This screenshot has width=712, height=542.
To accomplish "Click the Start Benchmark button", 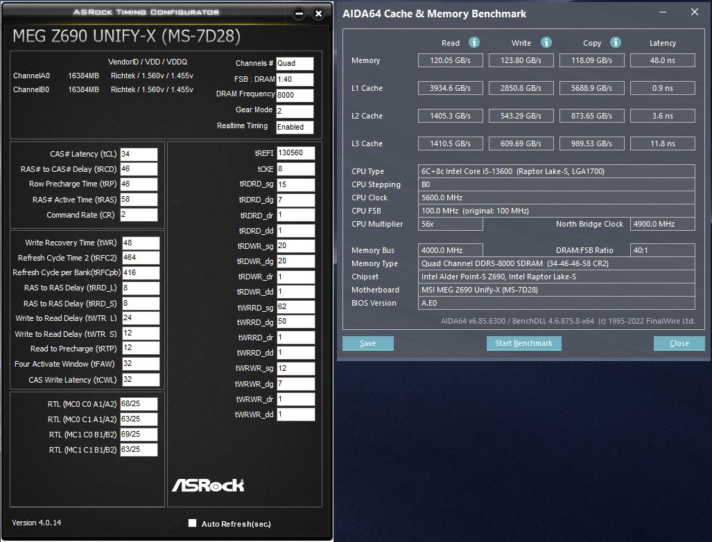I will [x=523, y=343].
